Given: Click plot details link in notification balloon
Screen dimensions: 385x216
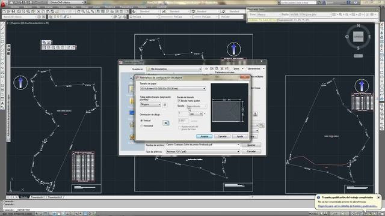Looking at the screenshot, I should pos(347,206).
